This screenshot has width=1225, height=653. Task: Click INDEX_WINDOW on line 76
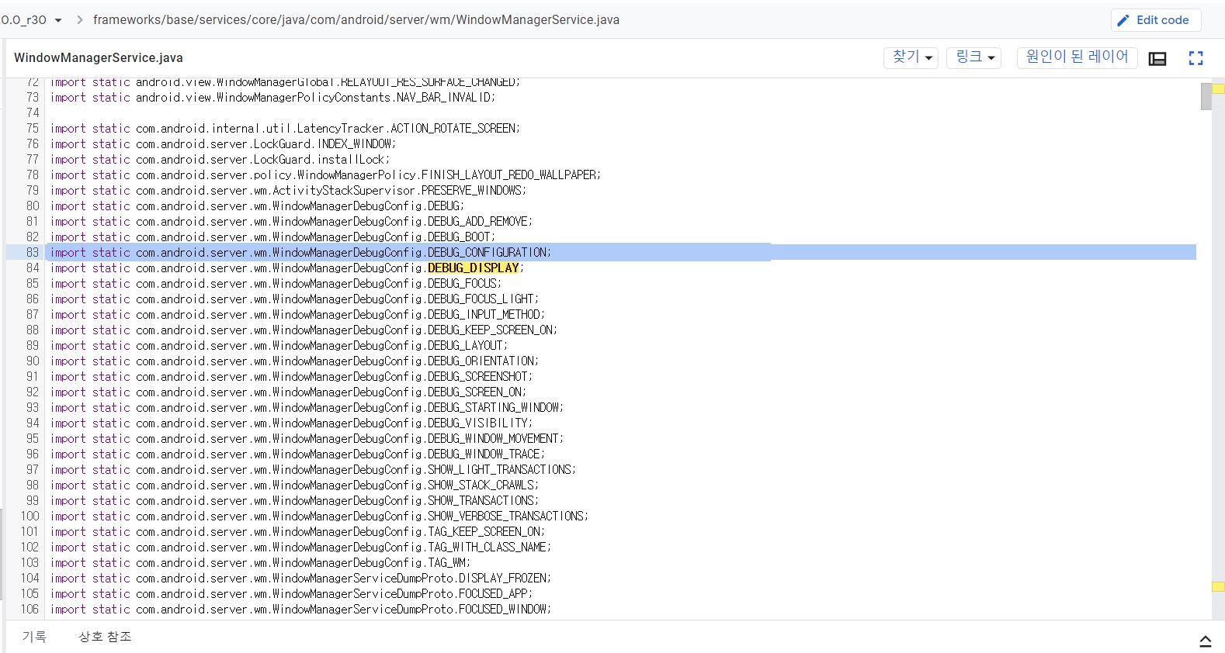click(355, 143)
